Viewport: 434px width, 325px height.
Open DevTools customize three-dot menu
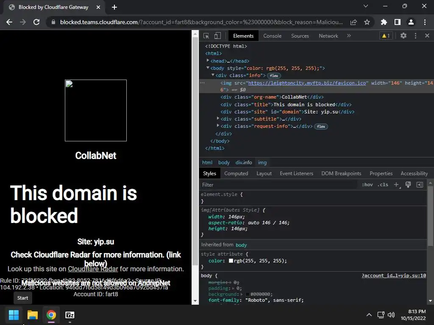415,36
